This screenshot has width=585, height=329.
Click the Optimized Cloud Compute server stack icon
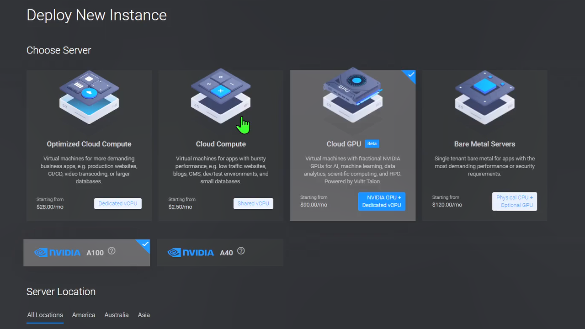[x=89, y=97]
